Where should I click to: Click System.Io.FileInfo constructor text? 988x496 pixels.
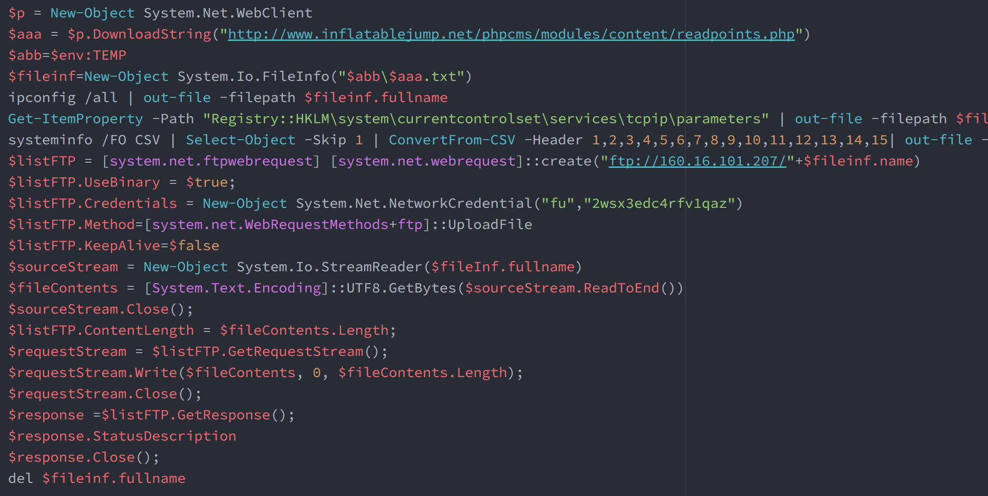pos(253,77)
